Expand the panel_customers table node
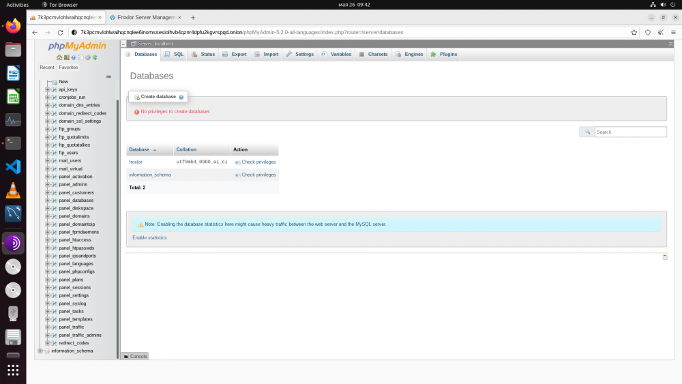This screenshot has height=384, width=682. point(48,192)
